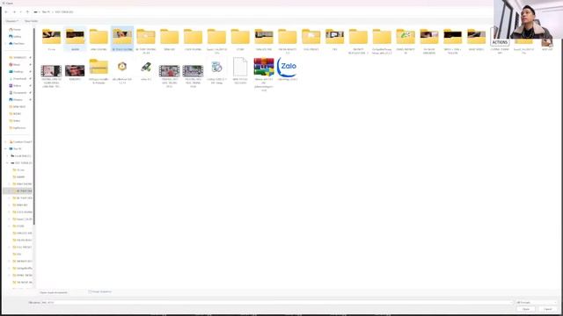Screen dimensions: 563x316
Task: Select the folder with the green thumbnail
Action: pyautogui.click(x=406, y=40)
